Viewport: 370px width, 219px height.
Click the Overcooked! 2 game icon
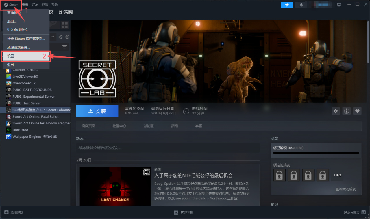[9, 83]
